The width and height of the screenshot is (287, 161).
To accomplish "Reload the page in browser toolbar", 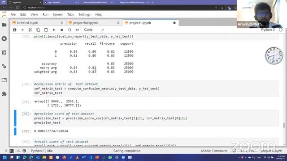I will click(17, 8).
